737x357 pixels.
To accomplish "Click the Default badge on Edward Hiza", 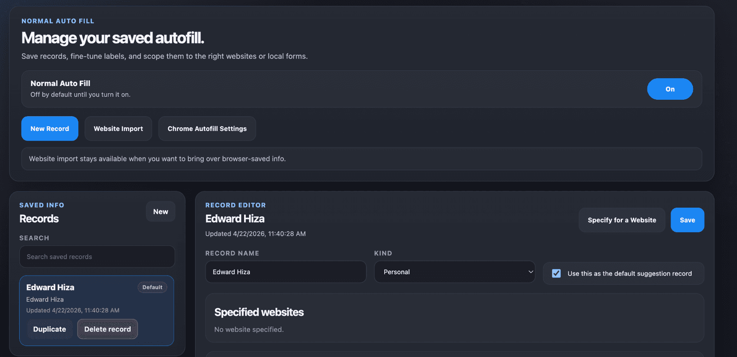I will click(x=152, y=287).
